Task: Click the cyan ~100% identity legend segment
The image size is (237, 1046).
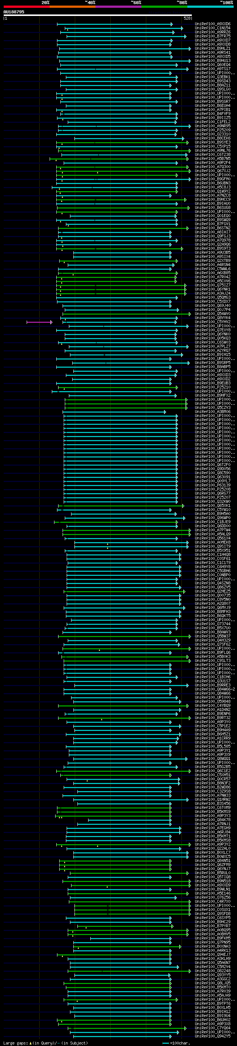Action: pos(210,7)
